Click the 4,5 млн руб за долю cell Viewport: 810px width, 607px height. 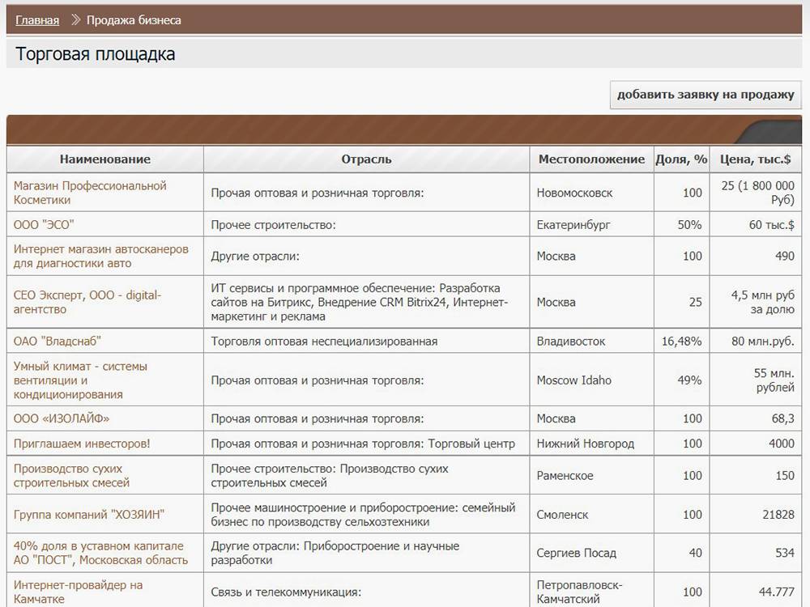pos(756,302)
